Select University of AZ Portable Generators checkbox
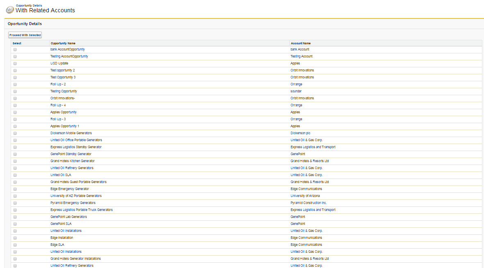484x268 pixels. coord(15,196)
